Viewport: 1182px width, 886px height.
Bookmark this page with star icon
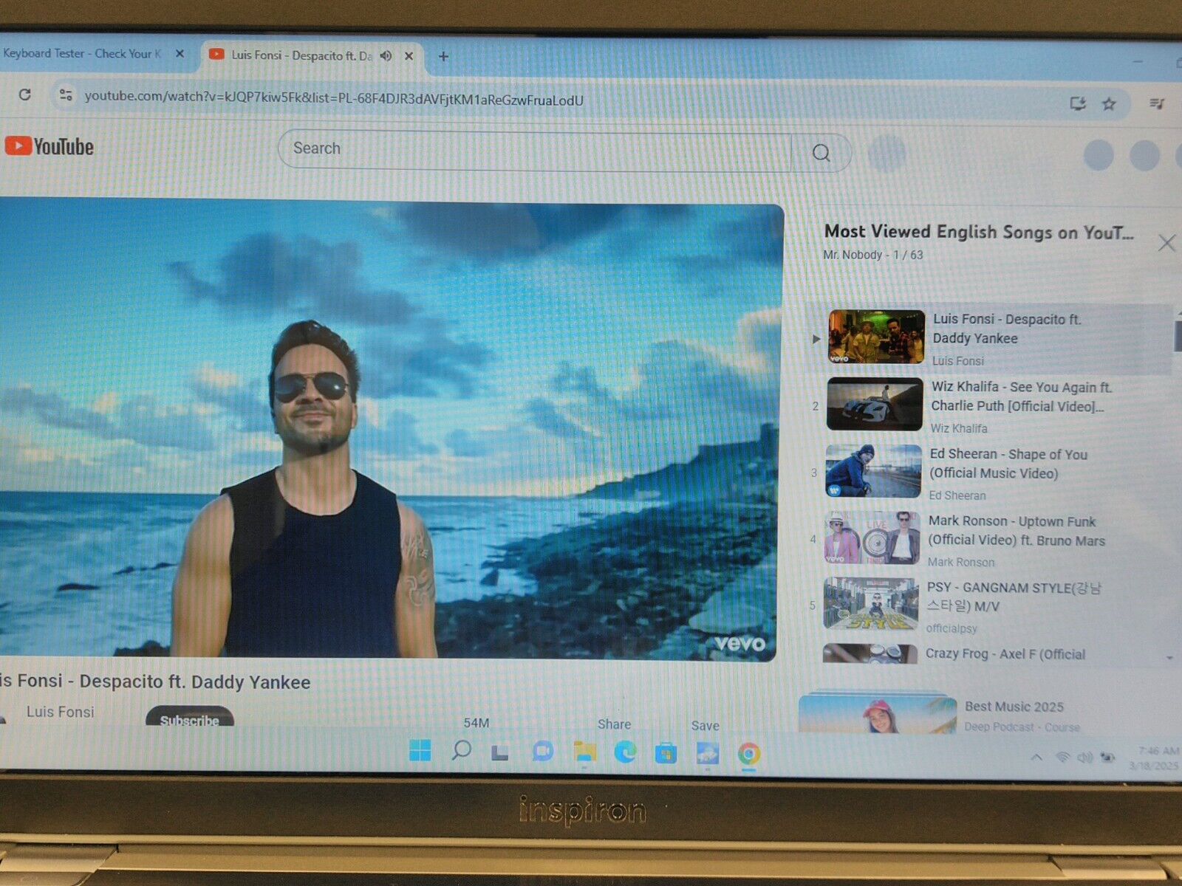coord(1109,104)
